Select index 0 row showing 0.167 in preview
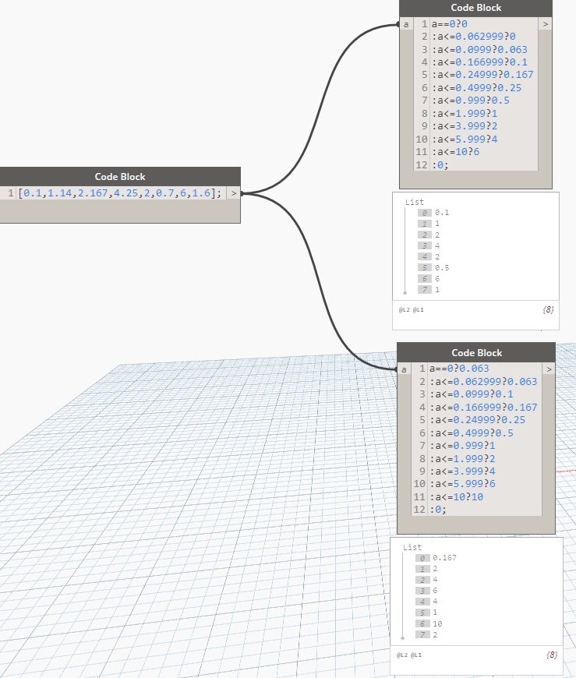Viewport: 576px width, 678px height. [436, 558]
